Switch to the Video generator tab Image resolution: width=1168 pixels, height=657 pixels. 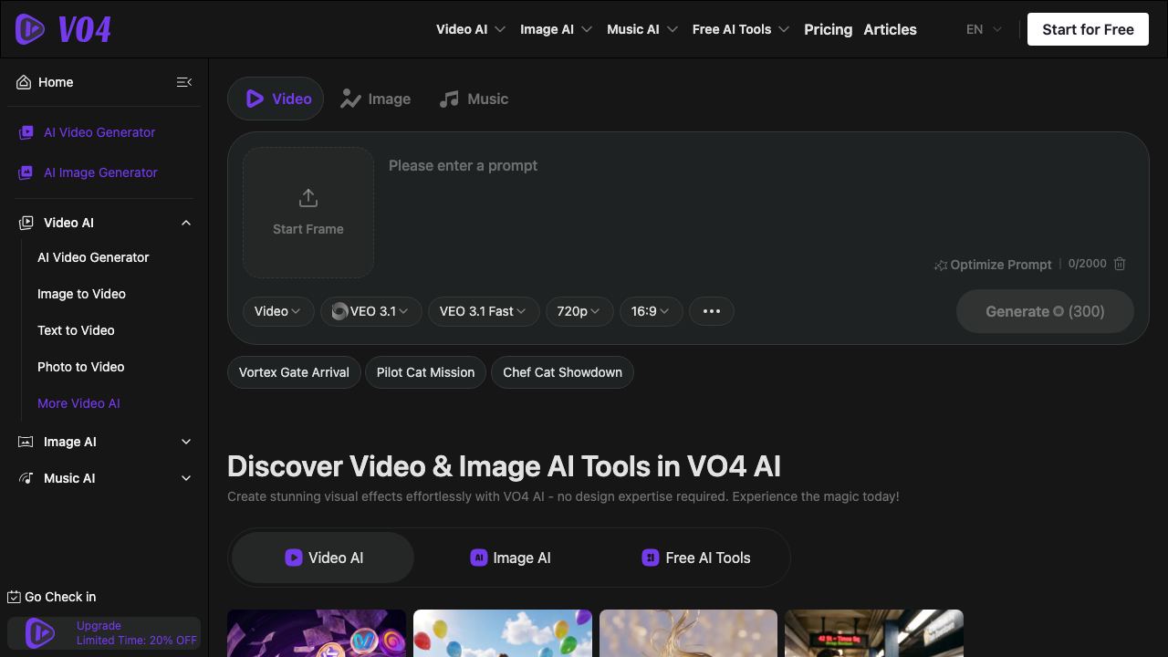[x=276, y=99]
